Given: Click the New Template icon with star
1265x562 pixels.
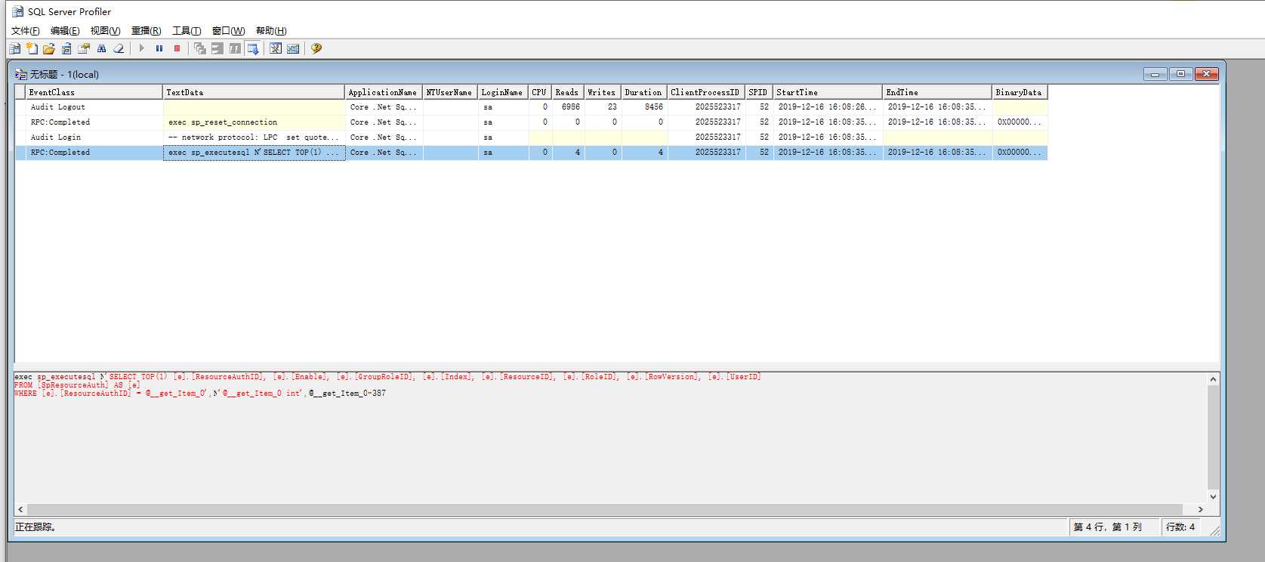Looking at the screenshot, I should (x=32, y=48).
